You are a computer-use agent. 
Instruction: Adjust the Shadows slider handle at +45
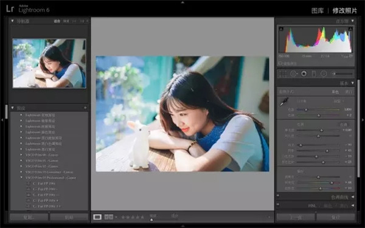tap(327, 151)
